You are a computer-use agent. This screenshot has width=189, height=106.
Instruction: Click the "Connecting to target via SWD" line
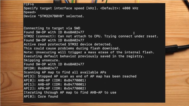coord(52,28)
